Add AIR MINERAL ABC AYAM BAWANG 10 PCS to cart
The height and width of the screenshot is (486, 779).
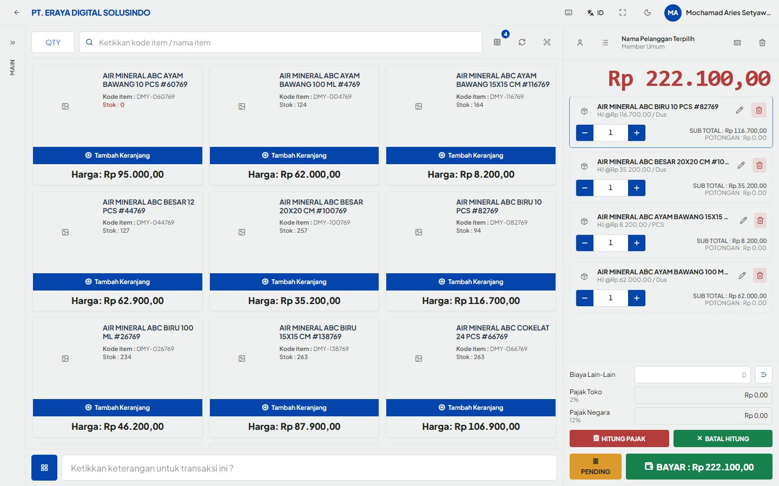pos(117,156)
